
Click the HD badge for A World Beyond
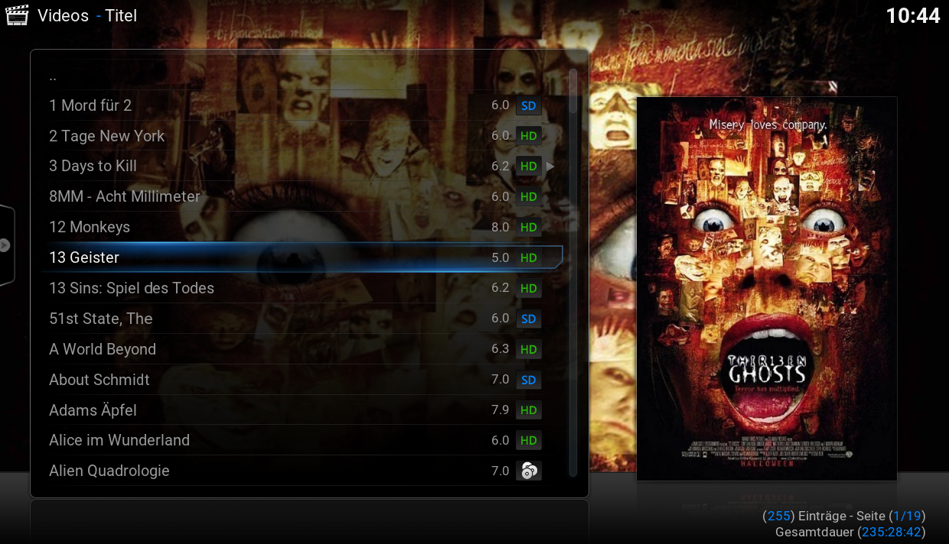click(x=529, y=350)
